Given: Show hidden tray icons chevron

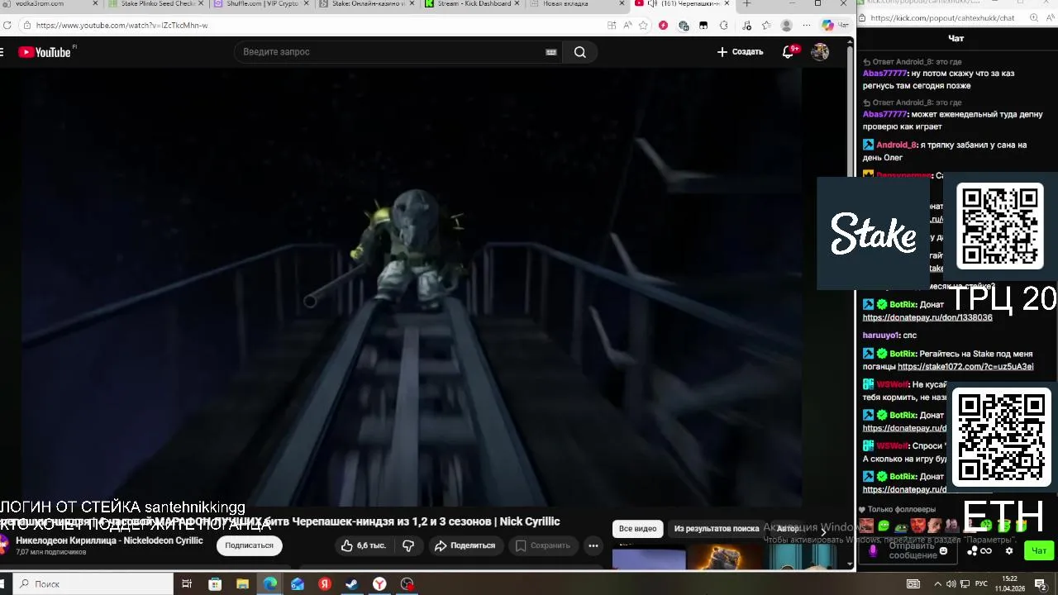Looking at the screenshot, I should pyautogui.click(x=939, y=583).
